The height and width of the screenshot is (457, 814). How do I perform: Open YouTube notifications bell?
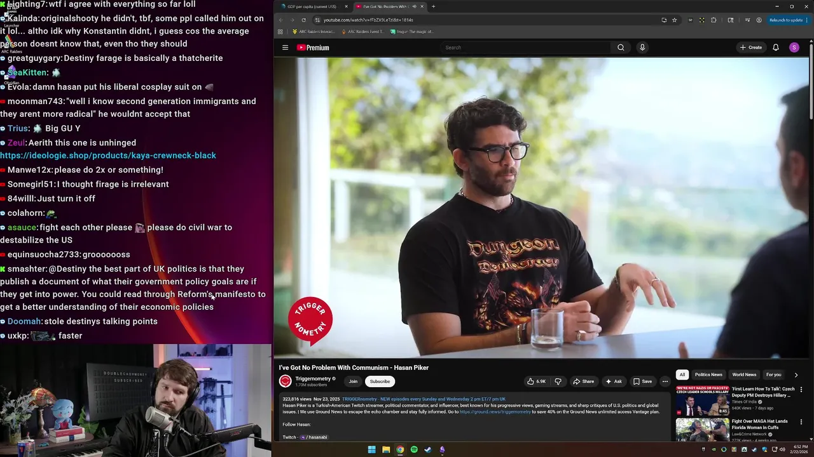[776, 48]
